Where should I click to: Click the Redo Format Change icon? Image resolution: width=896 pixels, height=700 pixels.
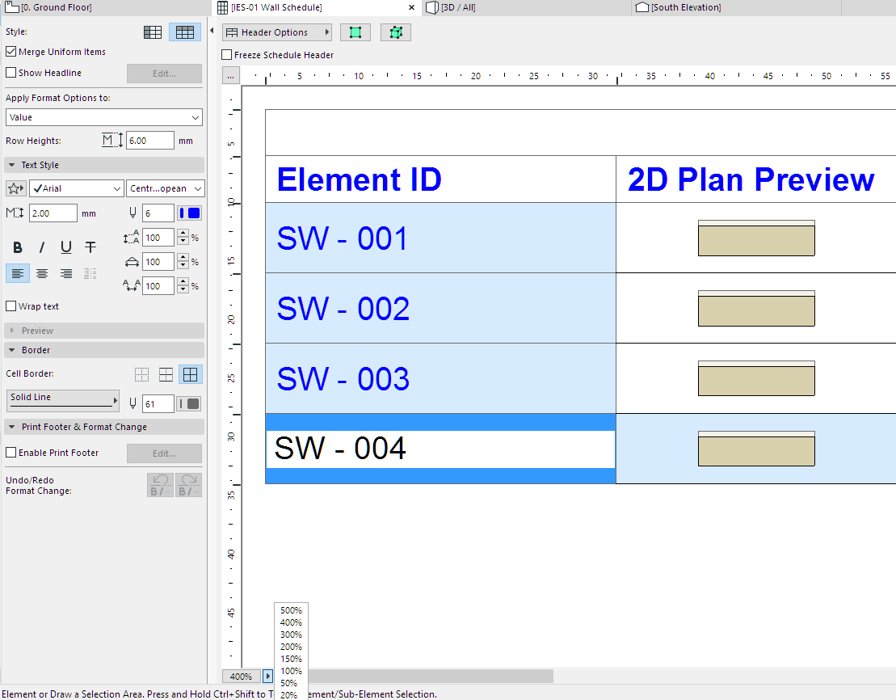188,485
